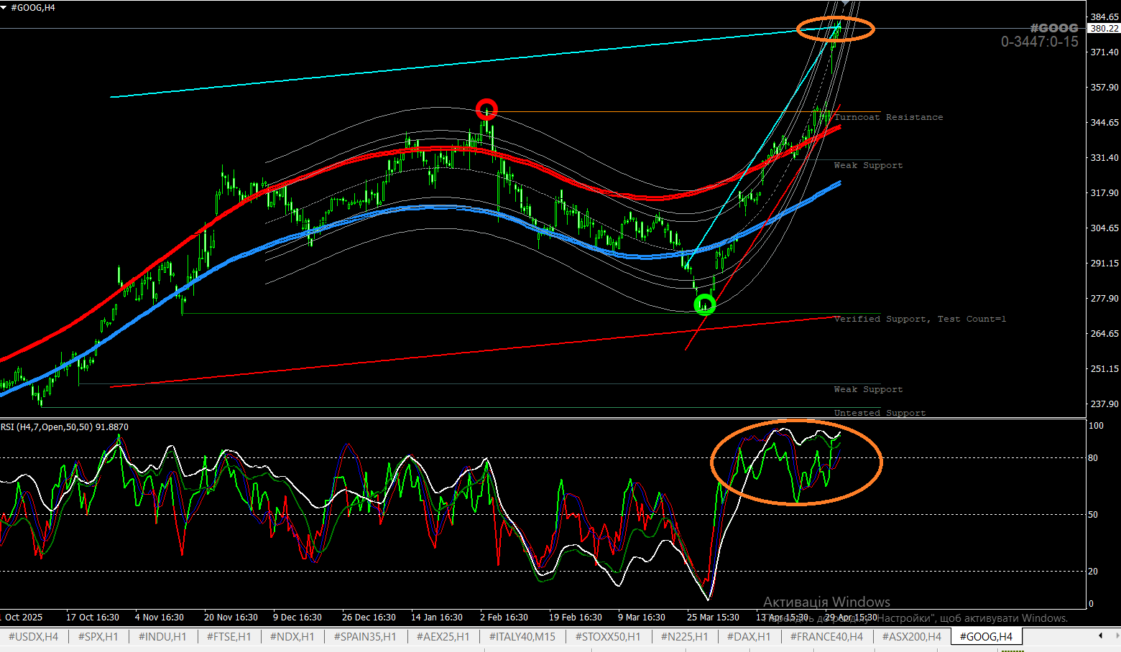1121x652 pixels.
Task: Click the 2 Feb 16:30 time label
Action: pyautogui.click(x=504, y=618)
